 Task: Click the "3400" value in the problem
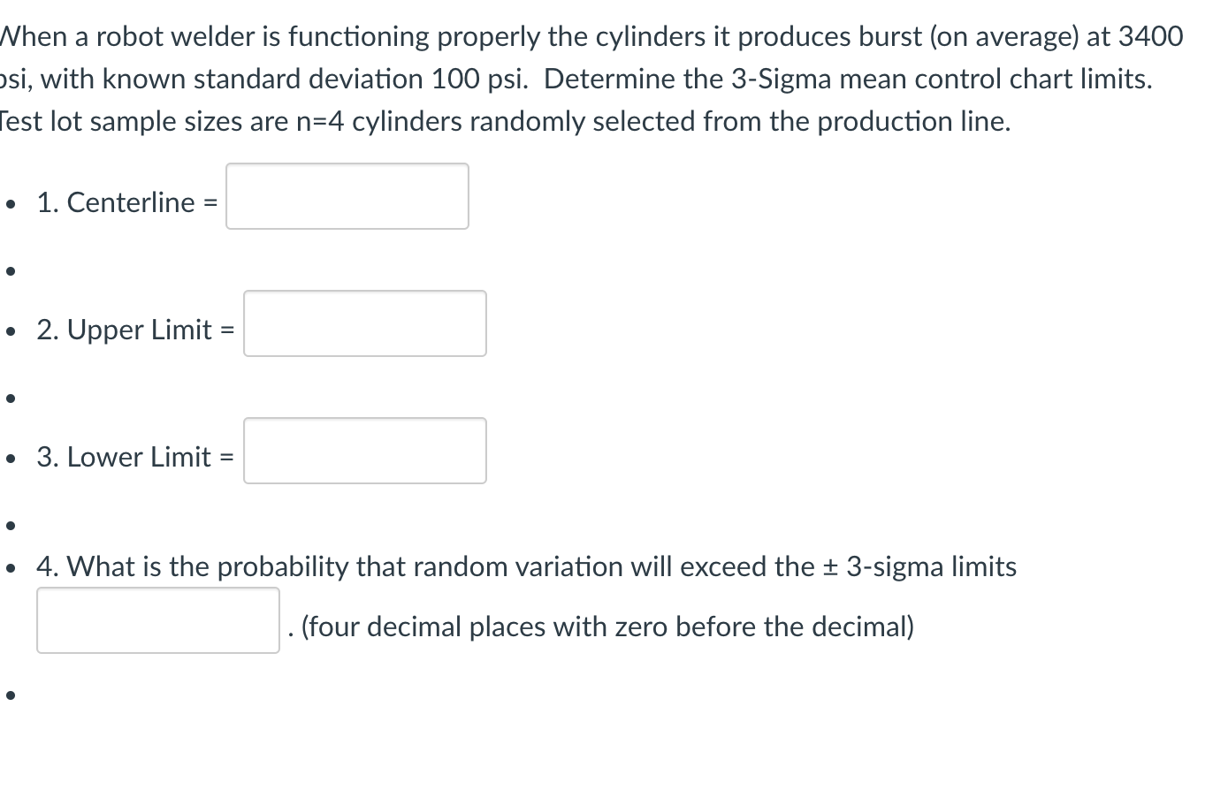coord(1149,36)
